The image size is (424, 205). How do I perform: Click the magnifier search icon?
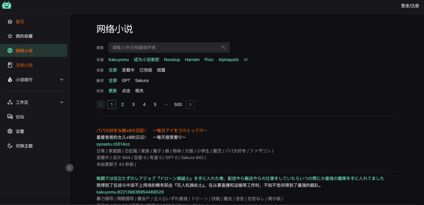(x=223, y=48)
